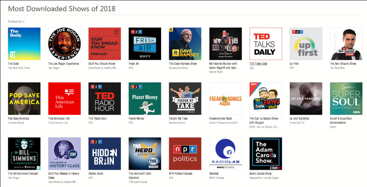Click 'Most Downloaded Shows of 2018' heading
This screenshot has width=367, height=187.
pyautogui.click(x=62, y=9)
